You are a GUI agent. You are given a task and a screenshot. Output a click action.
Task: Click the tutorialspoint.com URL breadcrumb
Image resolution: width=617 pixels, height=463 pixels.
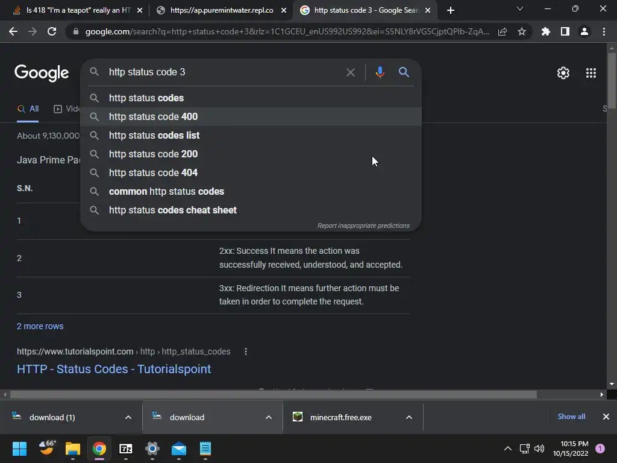pyautogui.click(x=124, y=351)
